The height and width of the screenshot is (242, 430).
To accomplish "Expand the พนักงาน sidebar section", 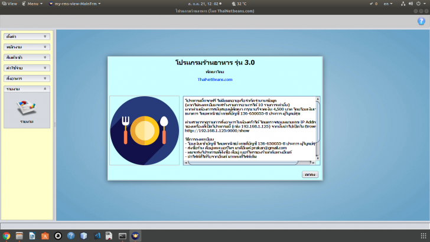I will [x=26, y=47].
